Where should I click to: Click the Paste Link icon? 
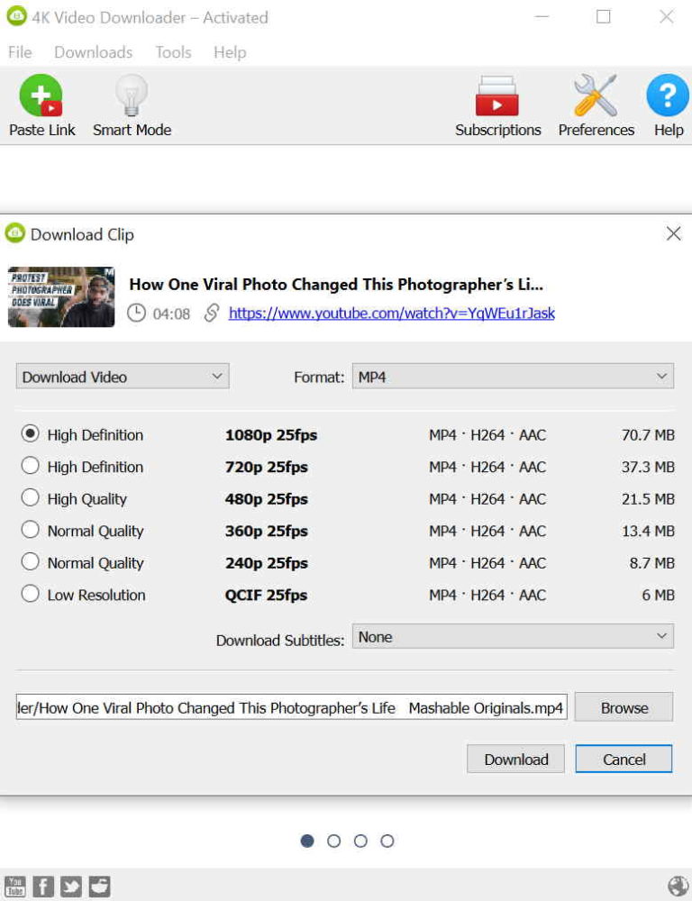[x=41, y=96]
